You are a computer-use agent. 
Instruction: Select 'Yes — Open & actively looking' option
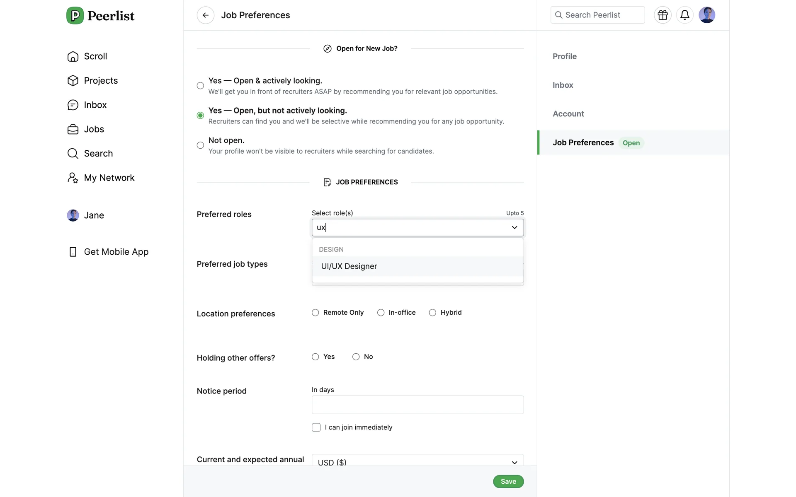200,86
